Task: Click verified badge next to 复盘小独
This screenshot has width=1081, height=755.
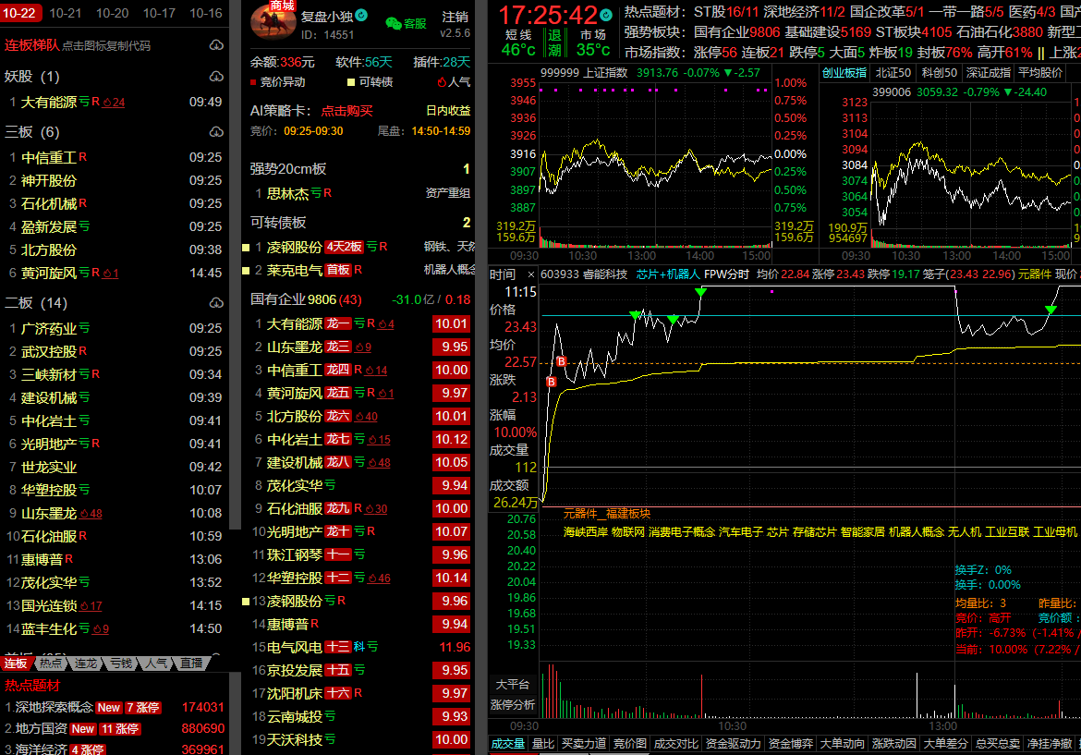Action: coord(362,16)
